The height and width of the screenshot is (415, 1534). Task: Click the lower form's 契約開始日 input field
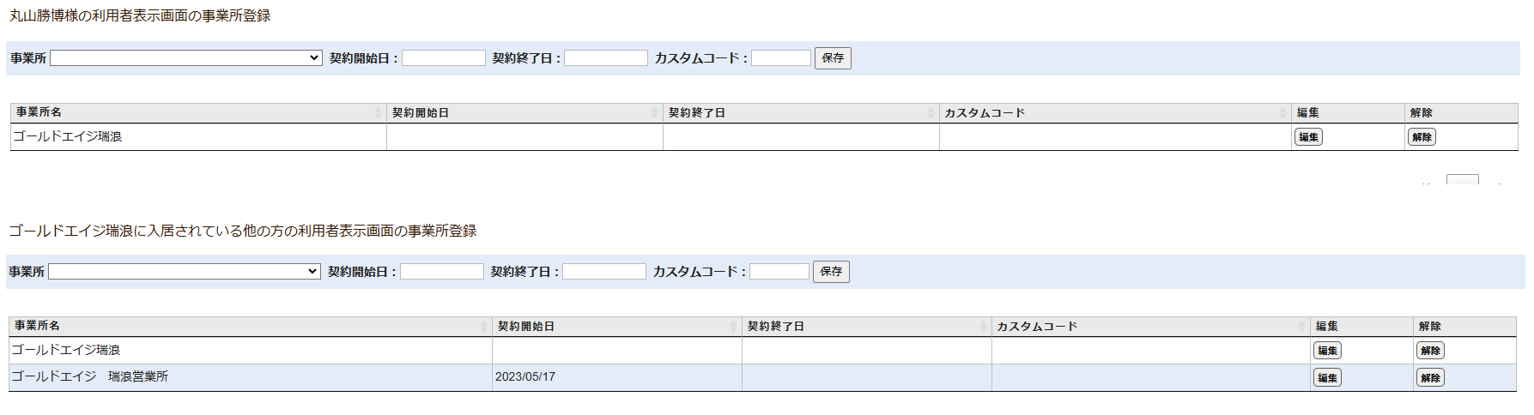pos(441,272)
